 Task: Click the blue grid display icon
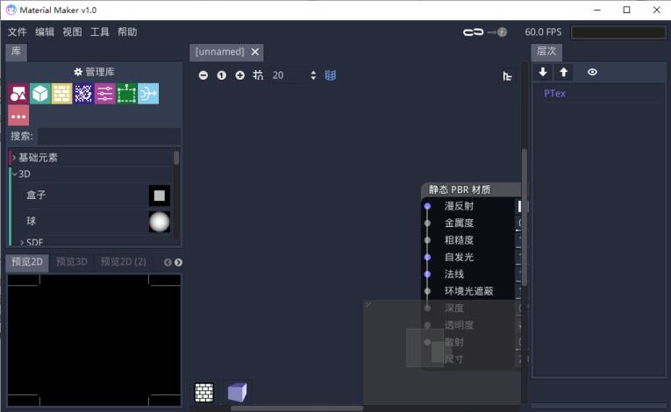click(331, 75)
